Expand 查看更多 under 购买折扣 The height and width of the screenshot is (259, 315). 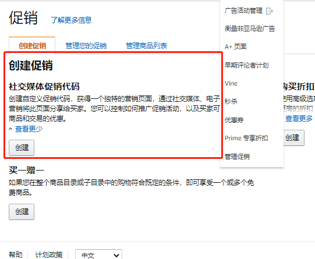(x=299, y=119)
